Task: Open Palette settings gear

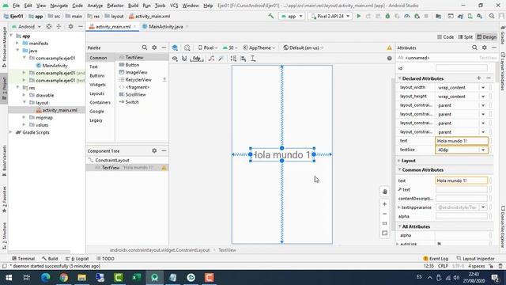Action: [154, 47]
